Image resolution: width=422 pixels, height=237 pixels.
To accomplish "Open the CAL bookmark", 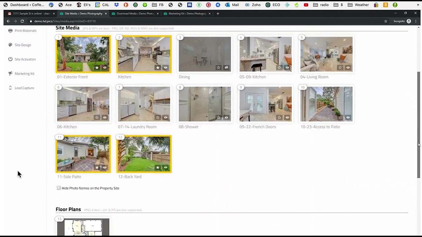I will pos(102,5).
